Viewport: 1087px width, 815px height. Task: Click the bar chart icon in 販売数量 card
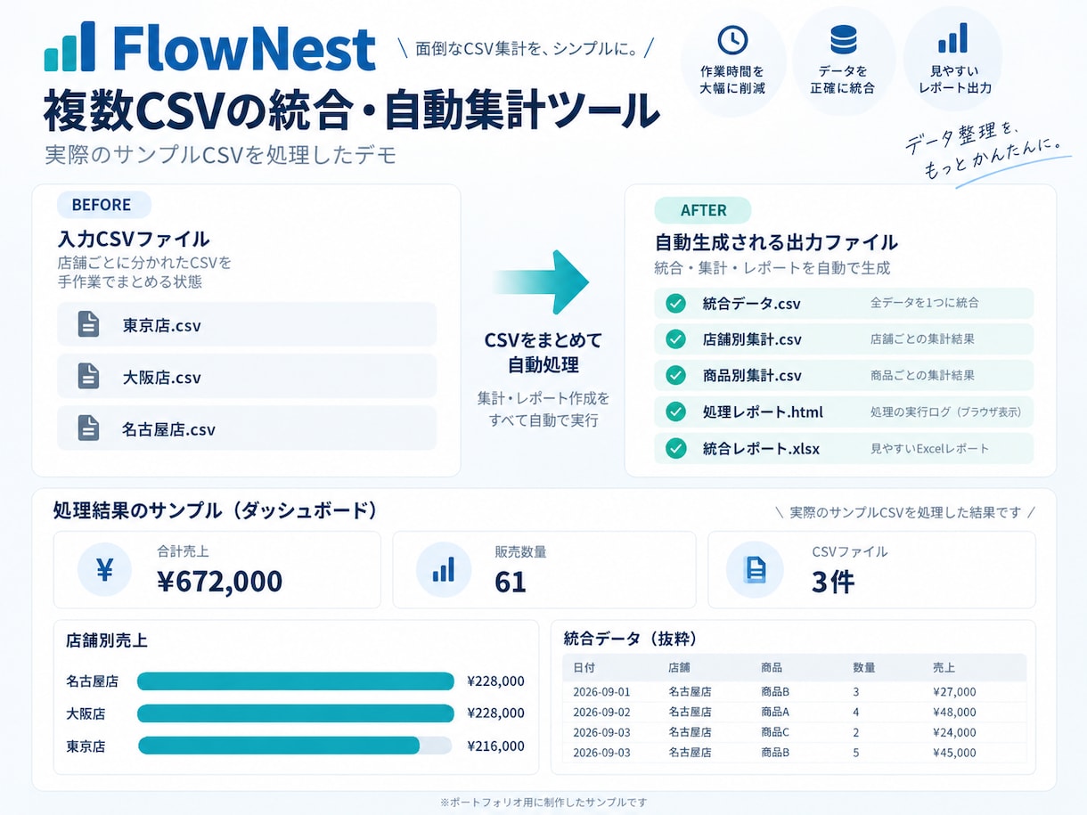(443, 569)
